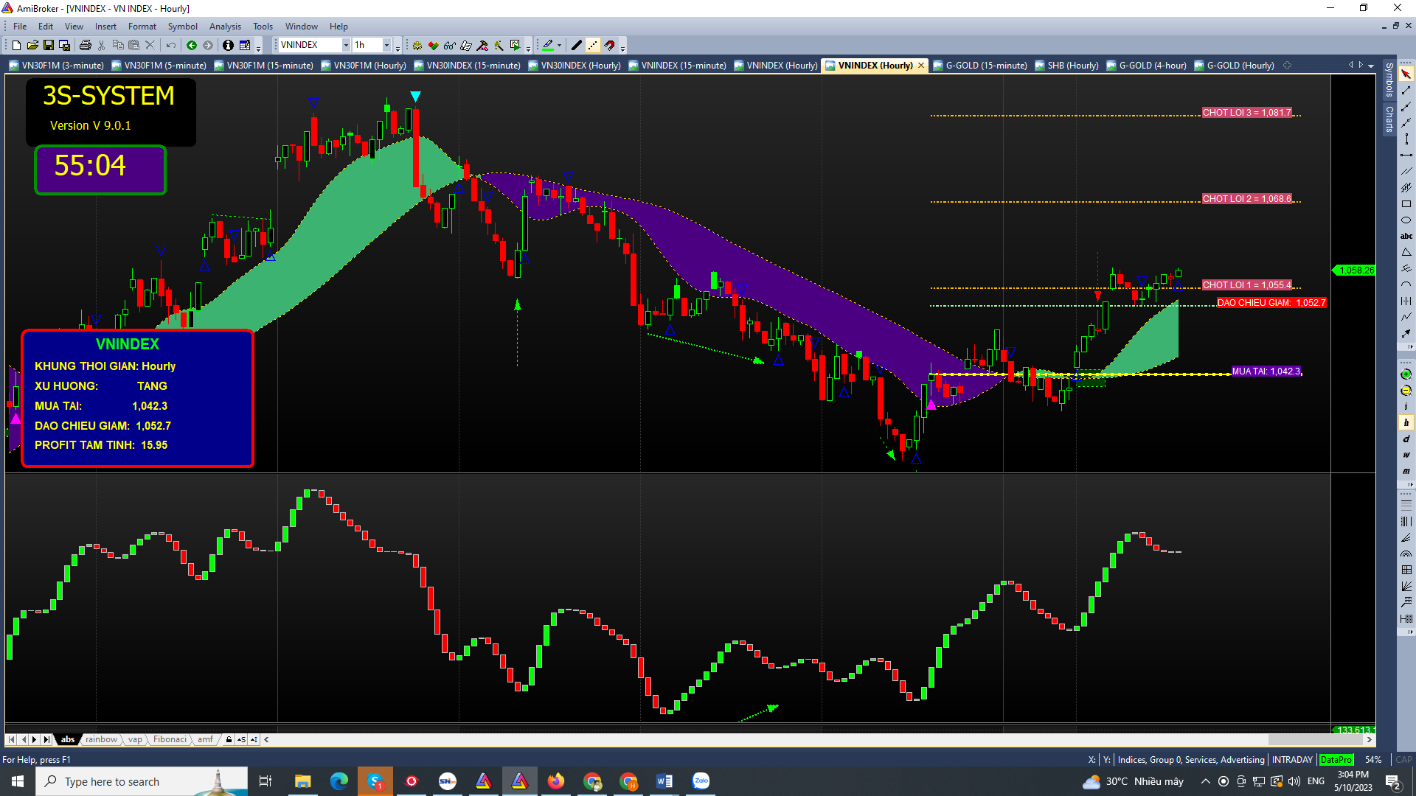Viewport: 1416px width, 796px height.
Task: Open the VNINDEX symbol dropdown
Action: 346,46
